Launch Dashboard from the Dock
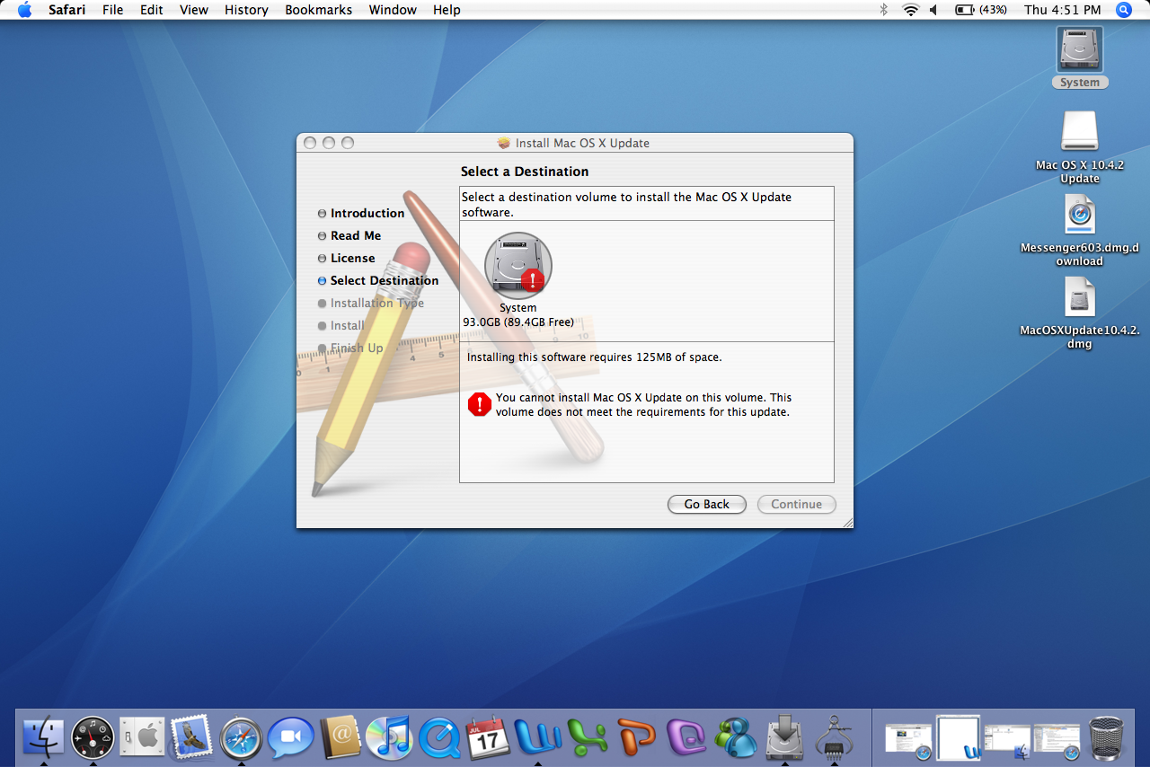Image resolution: width=1150 pixels, height=767 pixels. 93,737
